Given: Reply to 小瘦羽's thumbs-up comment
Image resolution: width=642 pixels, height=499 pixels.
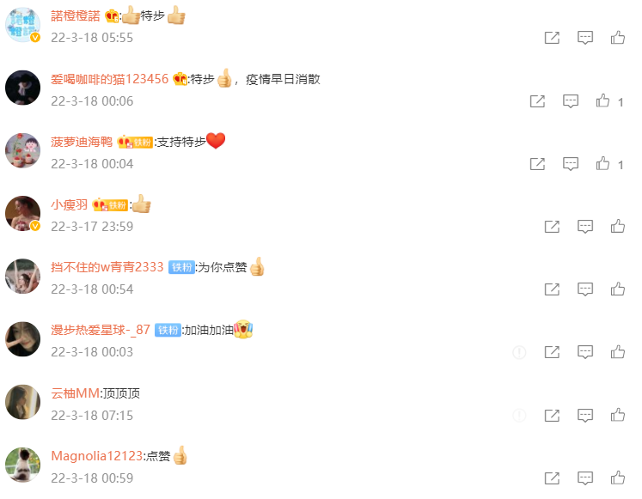Looking at the screenshot, I should pyautogui.click(x=585, y=227).
